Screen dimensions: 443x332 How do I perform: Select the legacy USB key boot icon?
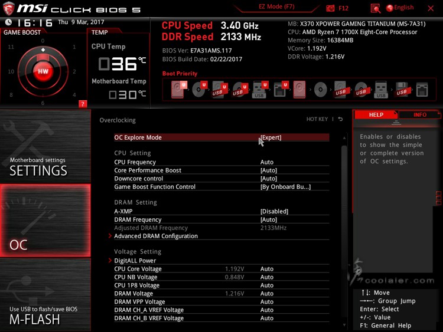tap(381, 90)
